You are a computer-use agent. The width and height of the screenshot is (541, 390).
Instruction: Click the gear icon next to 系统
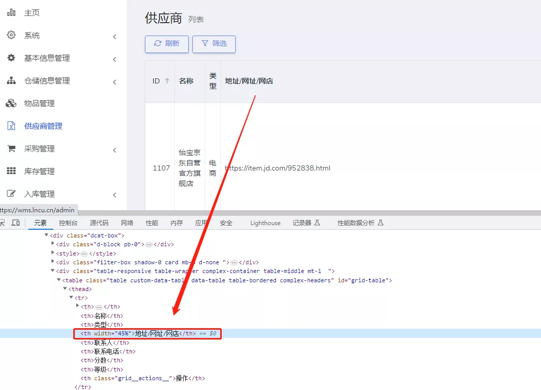click(11, 35)
